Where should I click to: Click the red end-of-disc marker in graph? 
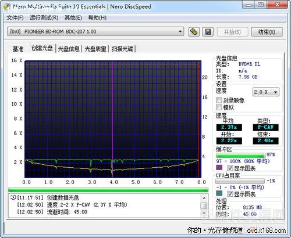(x=198, y=119)
